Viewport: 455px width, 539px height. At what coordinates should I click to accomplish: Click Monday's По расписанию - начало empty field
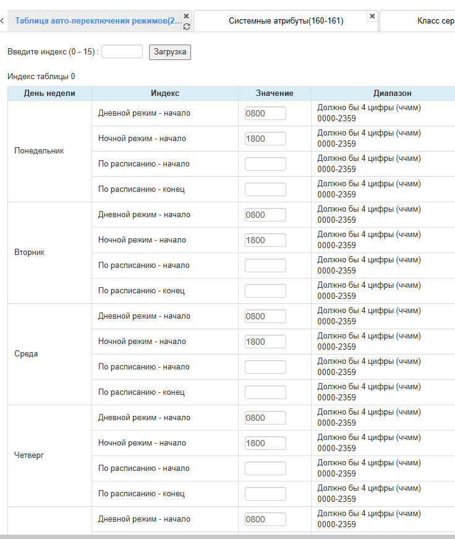(265, 164)
